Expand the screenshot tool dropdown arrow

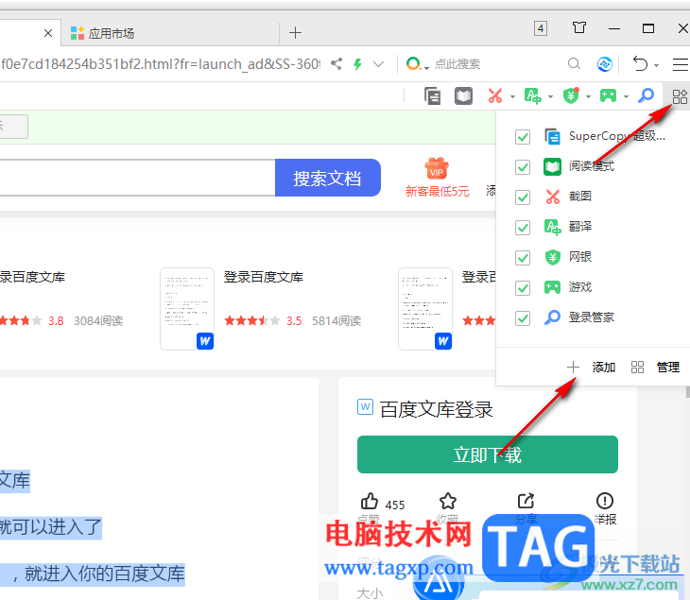click(x=512, y=96)
